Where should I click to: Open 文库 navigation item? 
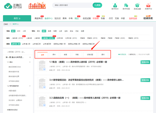[117, 18]
